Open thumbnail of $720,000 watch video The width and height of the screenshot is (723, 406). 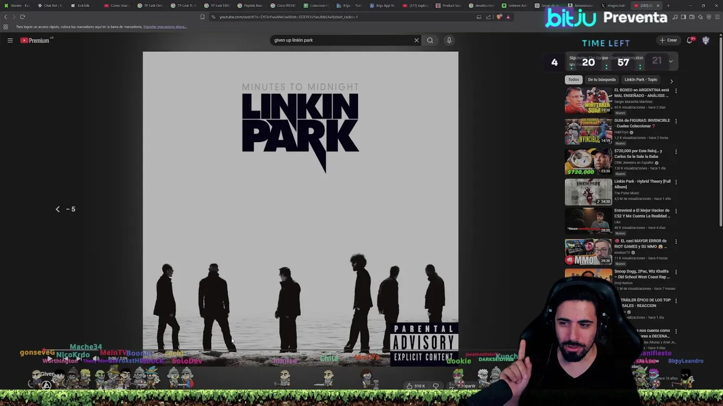pyautogui.click(x=588, y=161)
